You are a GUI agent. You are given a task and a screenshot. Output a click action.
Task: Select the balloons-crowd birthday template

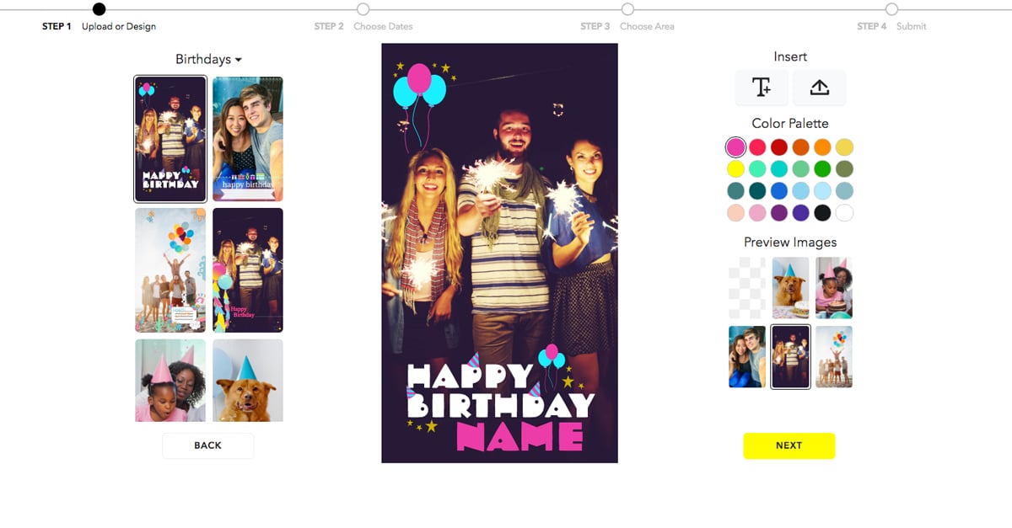tap(170, 269)
